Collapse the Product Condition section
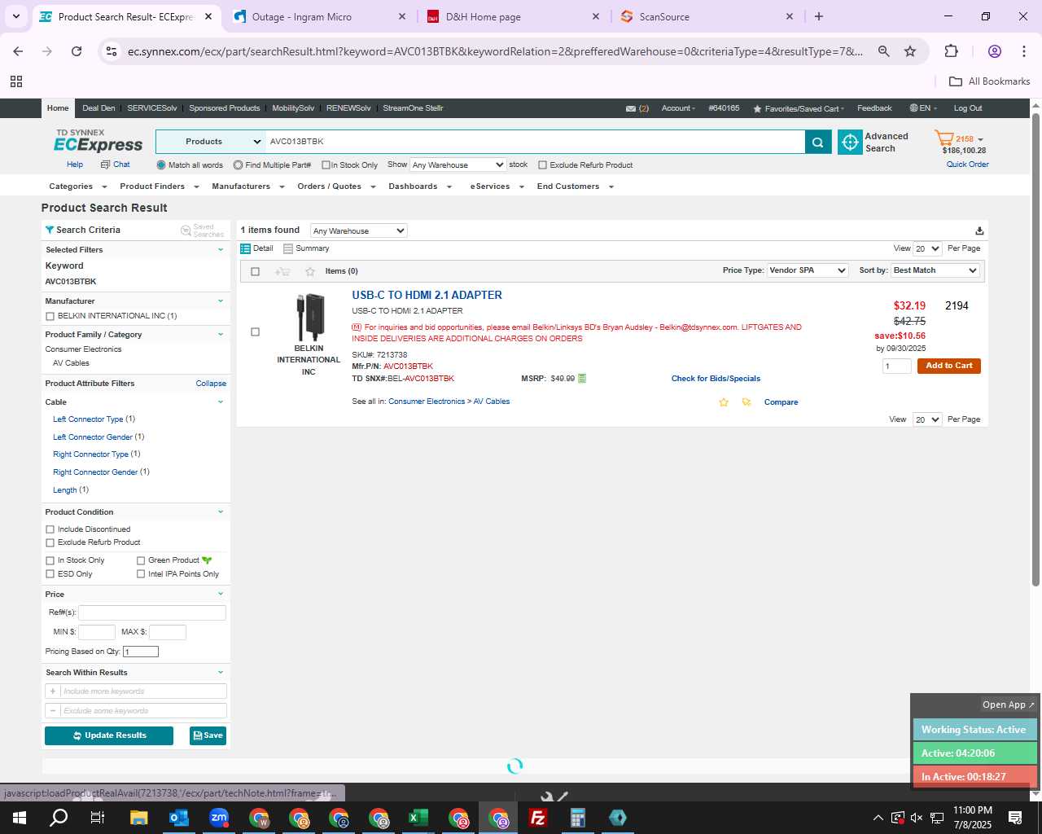This screenshot has height=834, width=1042. pyautogui.click(x=220, y=512)
